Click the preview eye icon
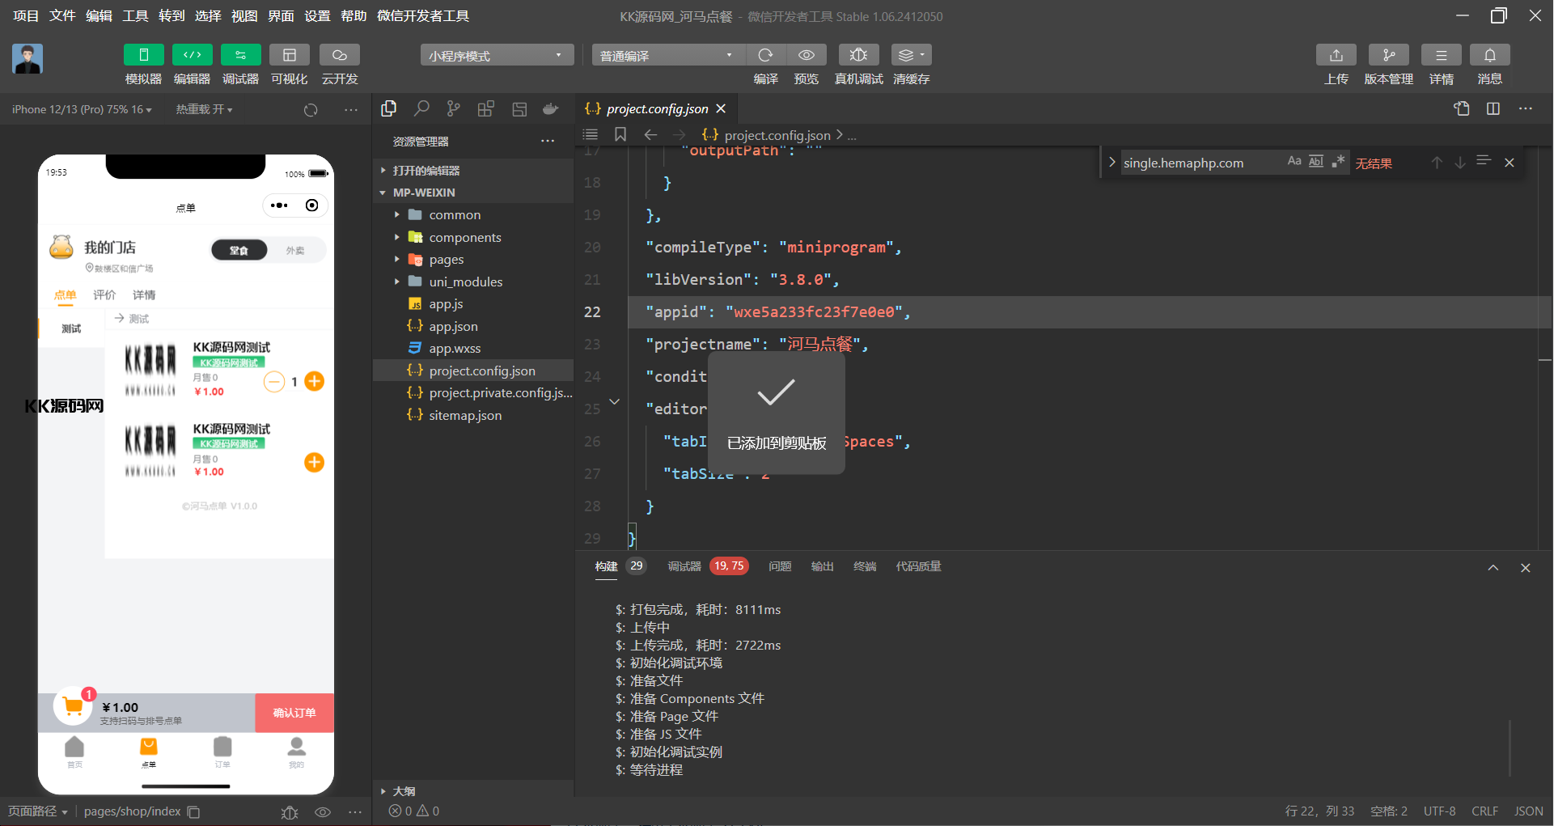Viewport: 1554px width, 826px height. coord(807,55)
